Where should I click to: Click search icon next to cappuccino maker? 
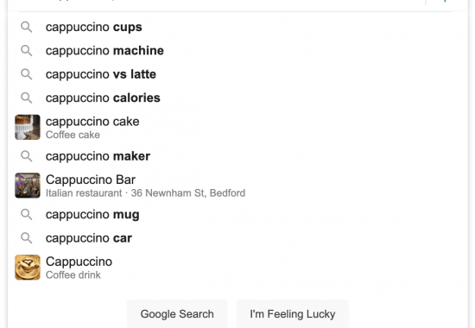click(x=27, y=156)
